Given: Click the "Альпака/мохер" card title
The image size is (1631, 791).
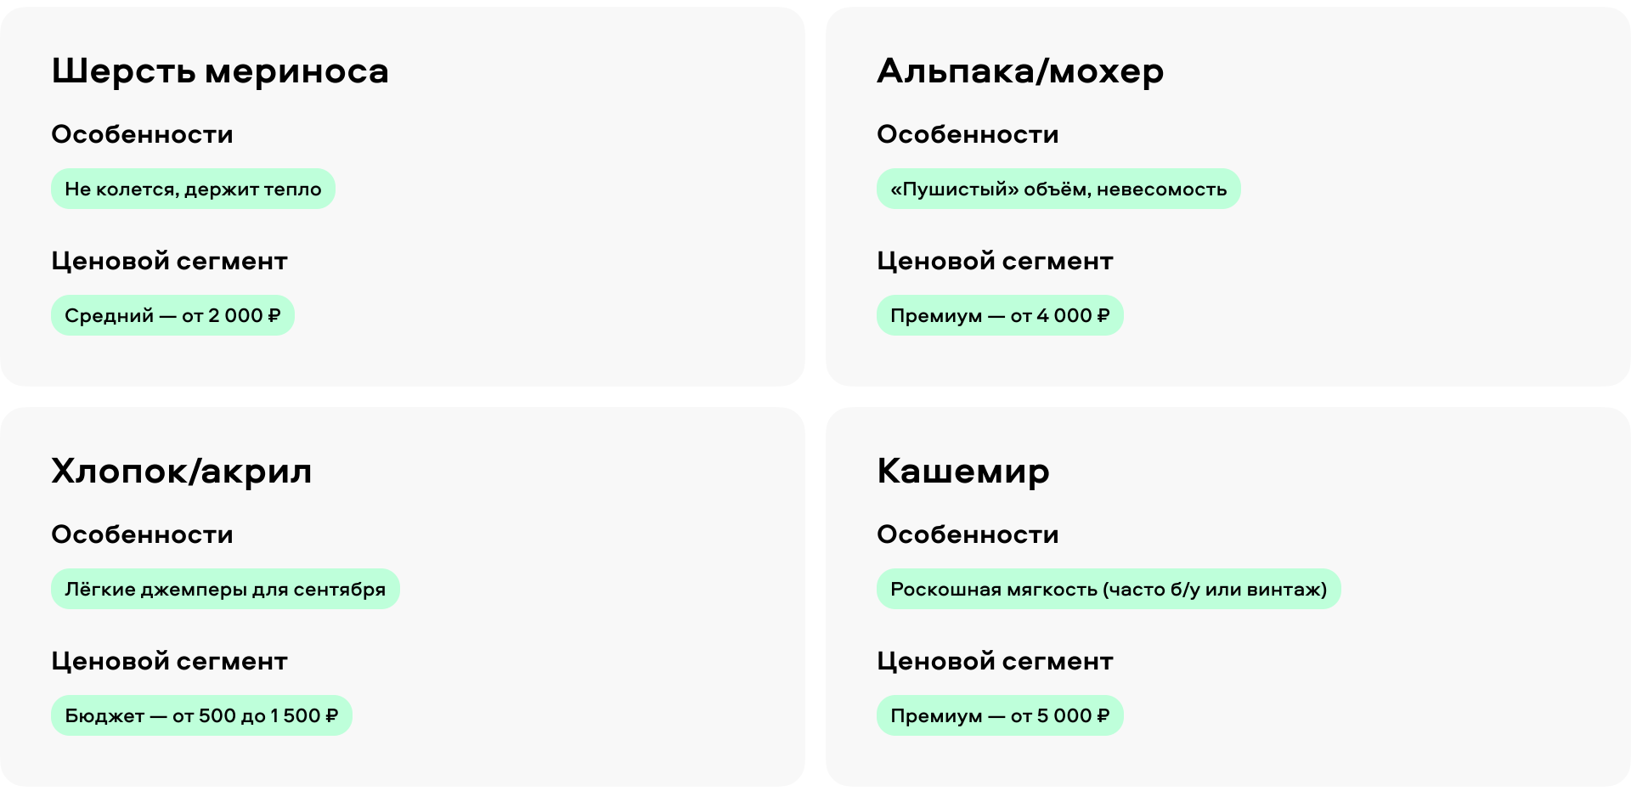Looking at the screenshot, I should tap(1020, 71).
